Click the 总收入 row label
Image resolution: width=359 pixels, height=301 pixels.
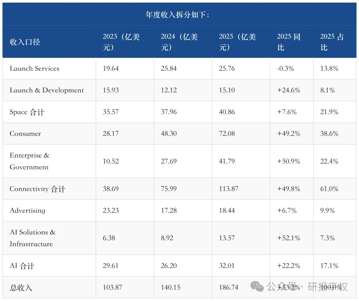(x=21, y=287)
